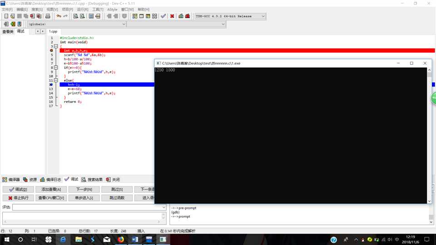
Task: Click the delete profiling information icon
Action: pos(188,16)
